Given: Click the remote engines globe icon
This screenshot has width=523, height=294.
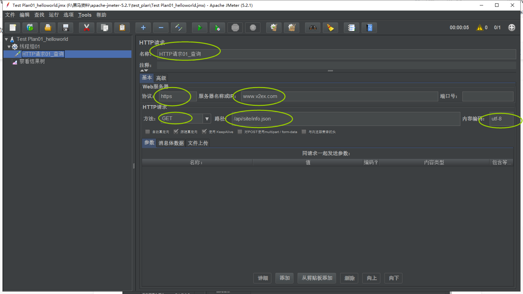Looking at the screenshot, I should click(512, 28).
